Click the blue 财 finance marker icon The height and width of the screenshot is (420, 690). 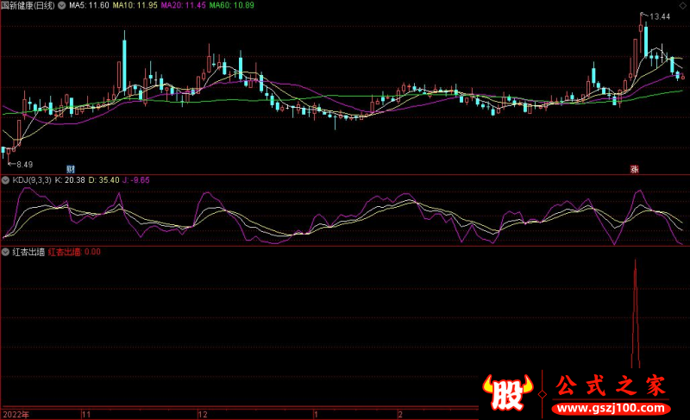(70, 167)
